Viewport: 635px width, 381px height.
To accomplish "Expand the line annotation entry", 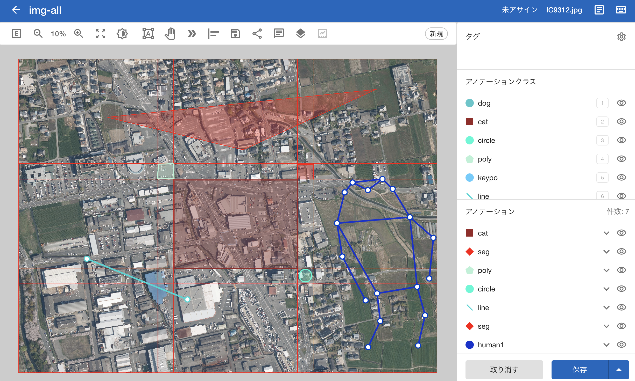I will point(606,307).
